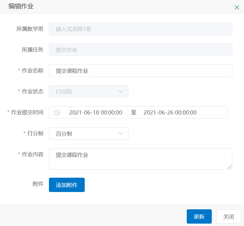Click the 作业内容 label
The image size is (244, 226).
33,154
